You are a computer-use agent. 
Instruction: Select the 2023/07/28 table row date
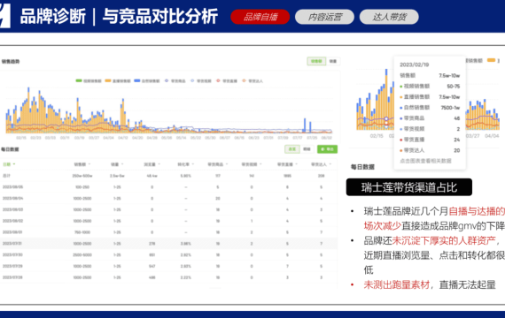pos(13,277)
